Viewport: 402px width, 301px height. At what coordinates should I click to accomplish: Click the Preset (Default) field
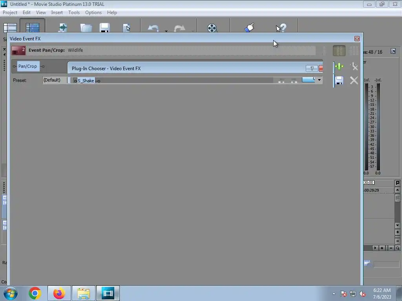pos(55,80)
